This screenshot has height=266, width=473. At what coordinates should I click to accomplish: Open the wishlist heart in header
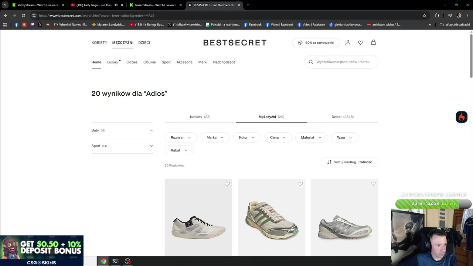coord(361,42)
